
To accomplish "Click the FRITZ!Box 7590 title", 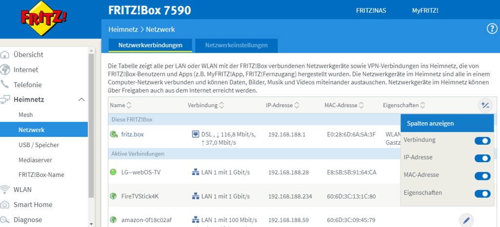I will [x=149, y=10].
